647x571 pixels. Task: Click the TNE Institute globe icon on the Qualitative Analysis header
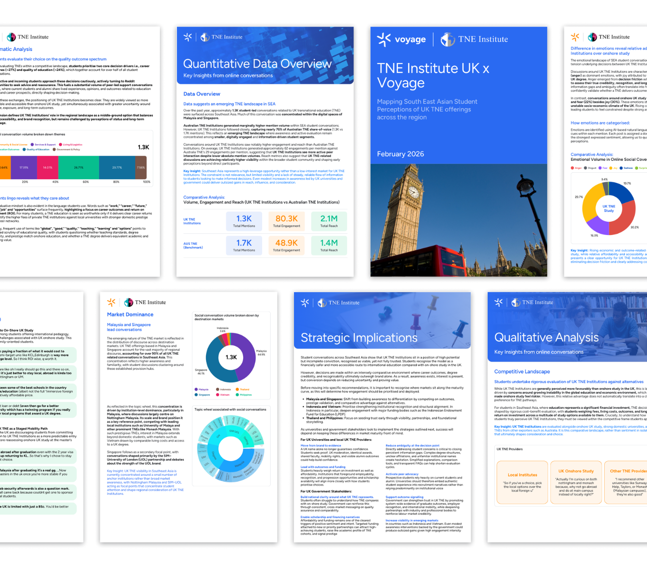[x=516, y=303]
